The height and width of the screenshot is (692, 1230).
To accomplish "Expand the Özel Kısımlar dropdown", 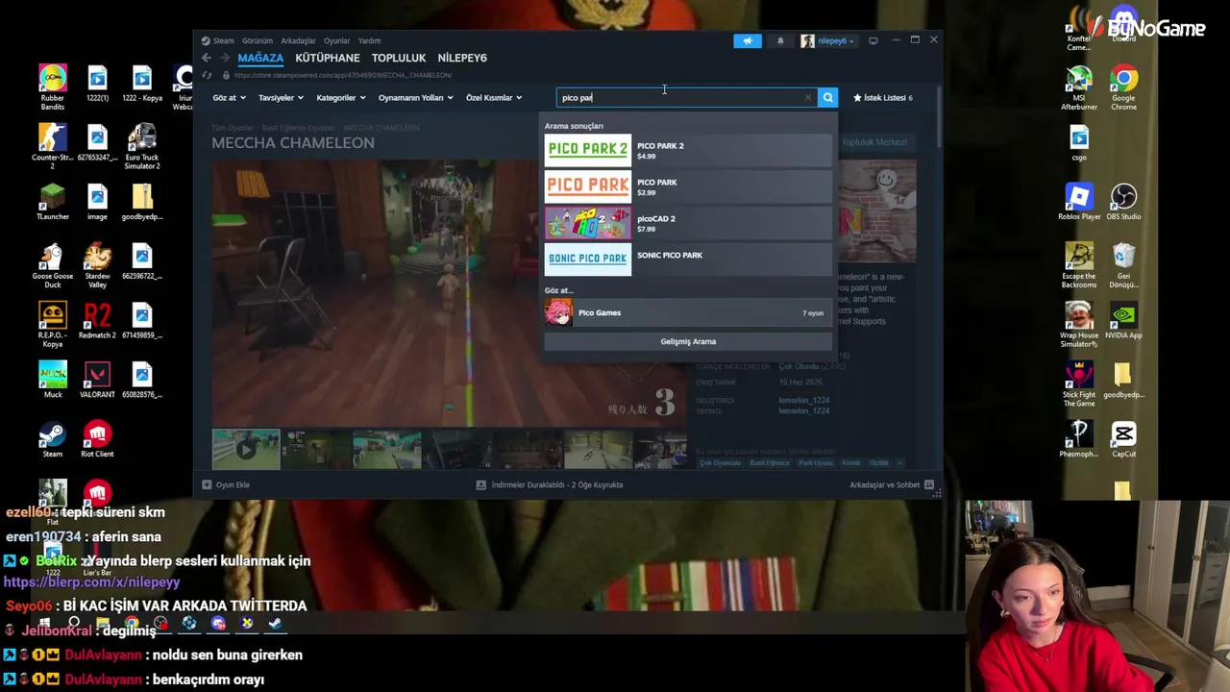I will pyautogui.click(x=494, y=97).
